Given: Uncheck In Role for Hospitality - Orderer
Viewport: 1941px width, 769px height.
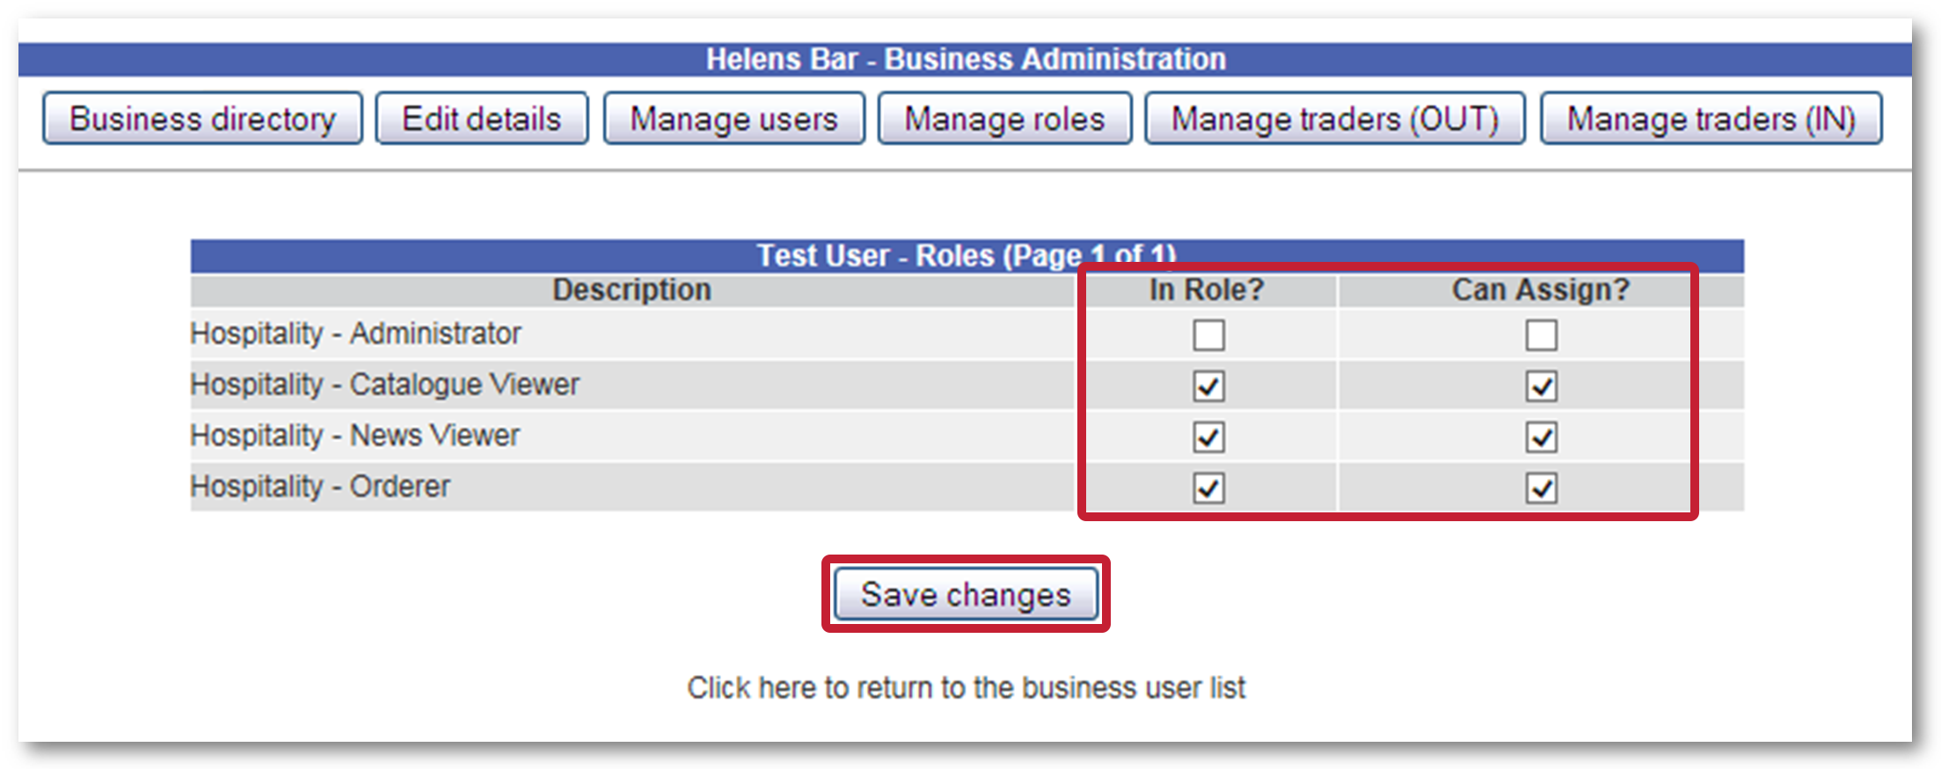Looking at the screenshot, I should pos(1209,489).
